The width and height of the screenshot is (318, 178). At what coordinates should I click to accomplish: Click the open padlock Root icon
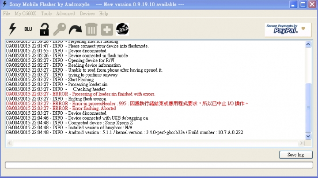click(44, 29)
